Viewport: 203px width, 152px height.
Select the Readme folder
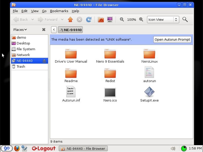click(x=71, y=75)
